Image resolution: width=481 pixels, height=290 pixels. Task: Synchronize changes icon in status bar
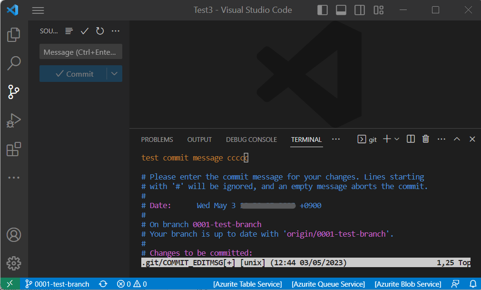103,284
